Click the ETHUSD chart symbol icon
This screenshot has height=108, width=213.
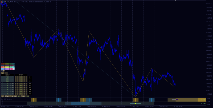pos(2,2)
